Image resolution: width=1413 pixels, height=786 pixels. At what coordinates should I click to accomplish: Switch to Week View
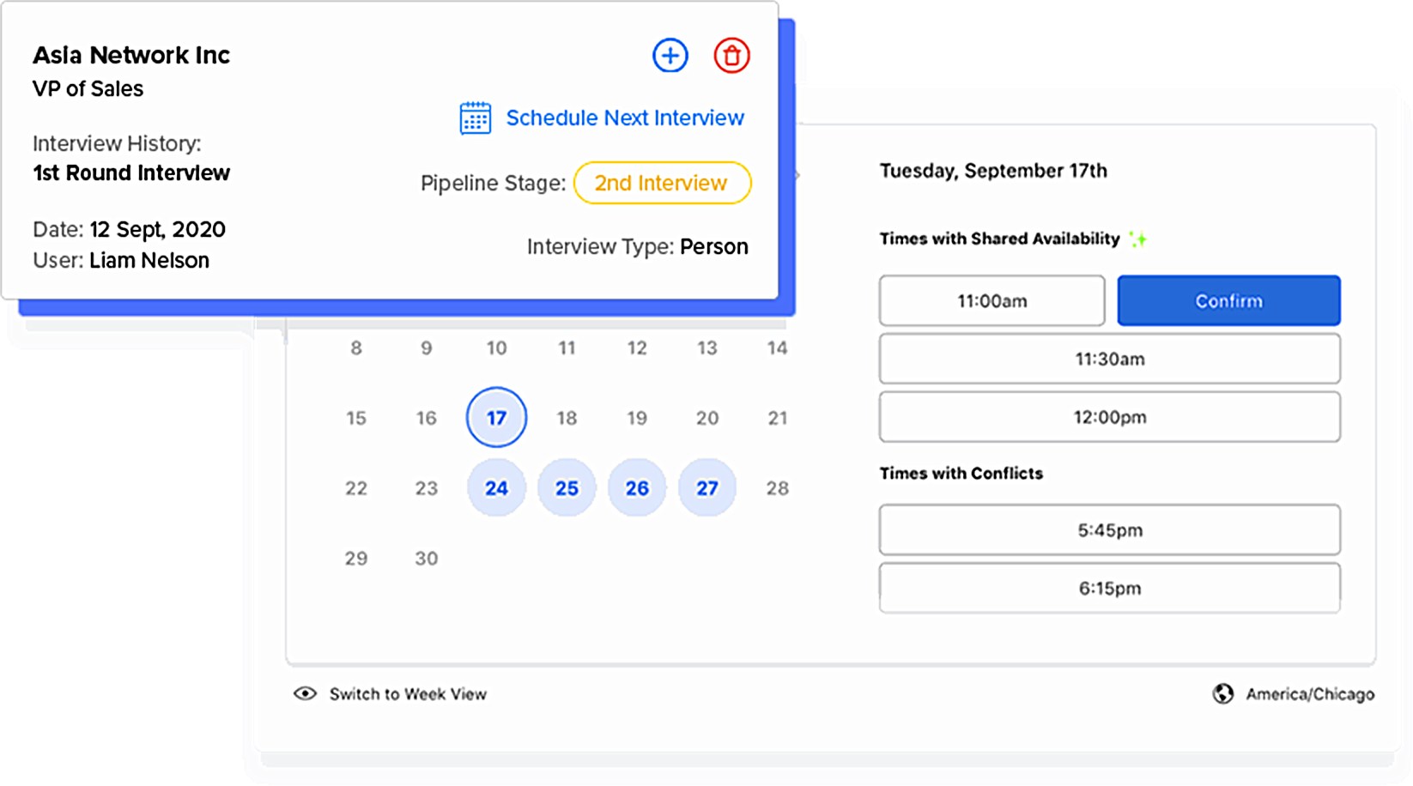click(x=408, y=694)
